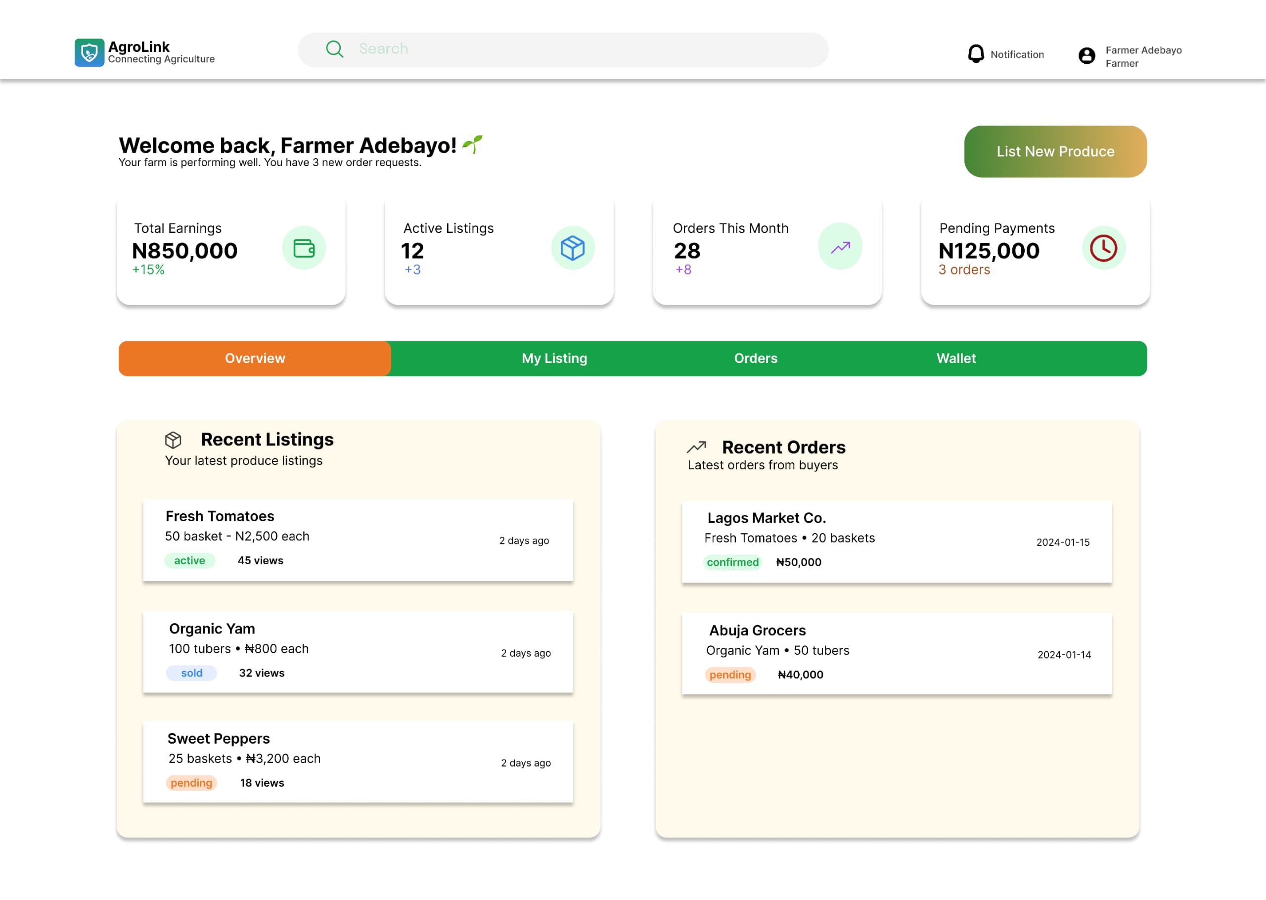
Task: Go to the Wallet tab
Action: (x=956, y=359)
